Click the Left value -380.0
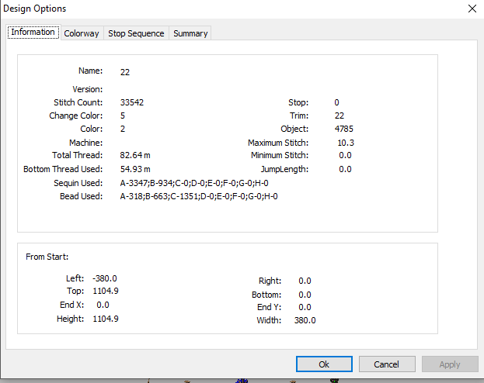 point(105,278)
